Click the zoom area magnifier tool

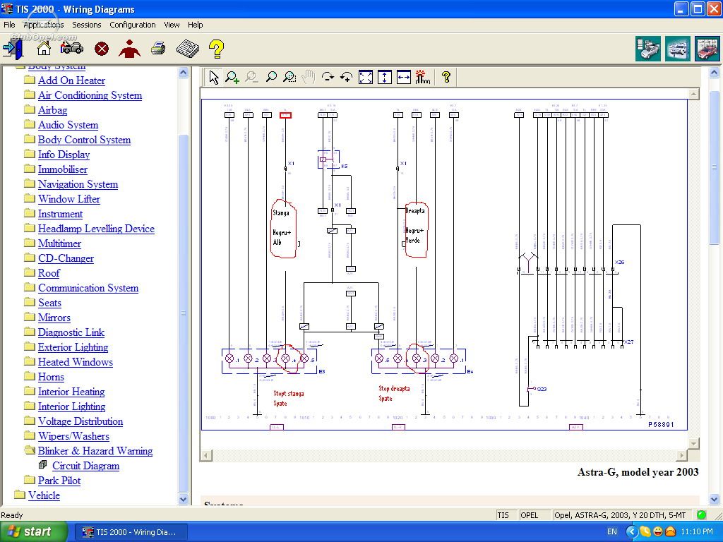(289, 77)
